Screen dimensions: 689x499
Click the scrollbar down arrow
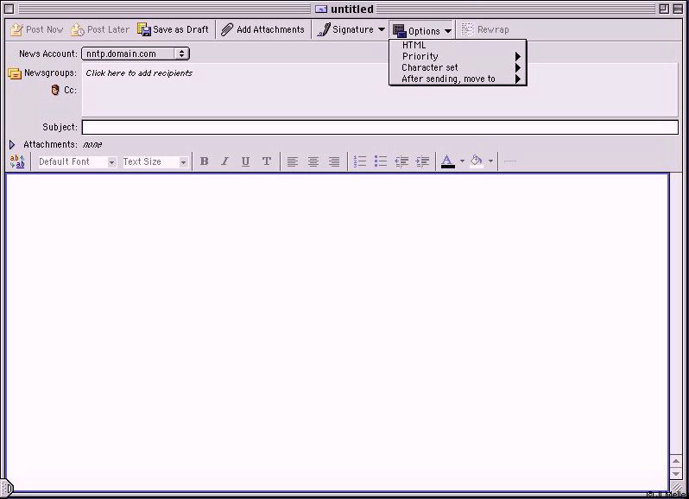675,473
